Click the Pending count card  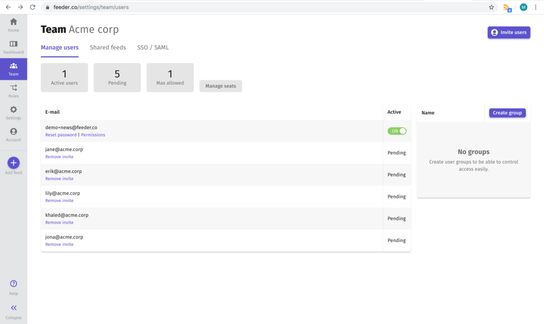click(x=117, y=78)
